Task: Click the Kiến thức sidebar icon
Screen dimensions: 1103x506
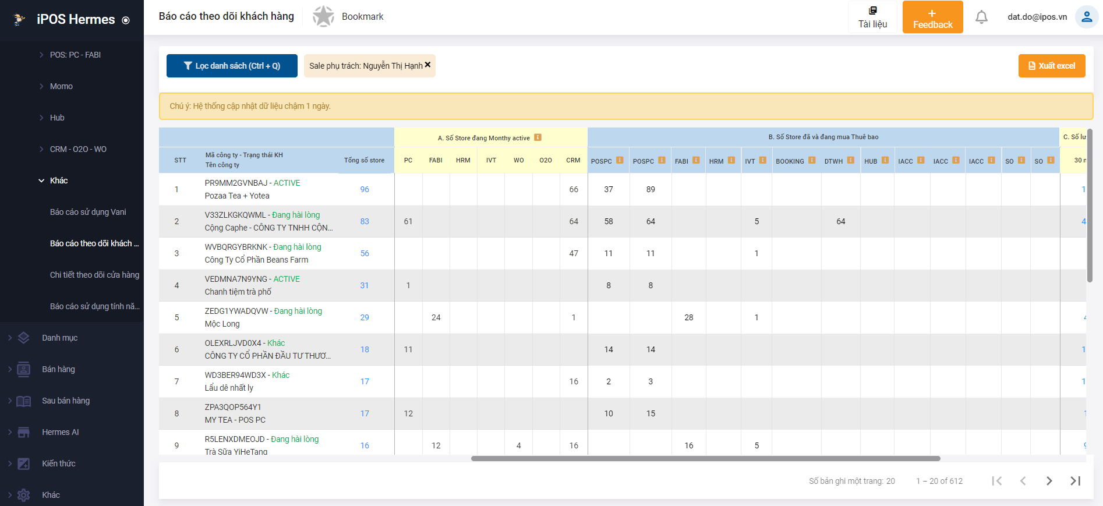Action: [x=24, y=463]
